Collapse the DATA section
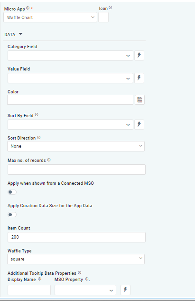 click(20, 34)
